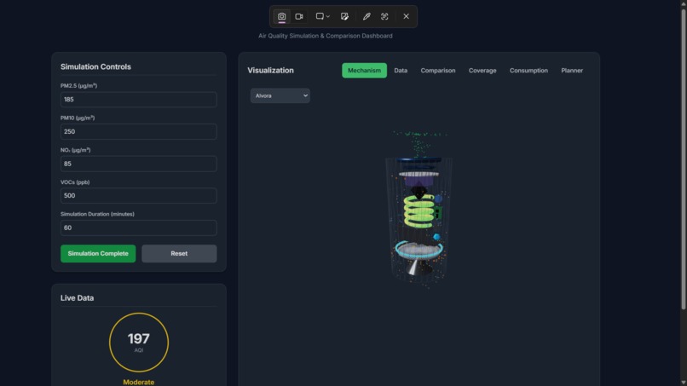Image resolution: width=687 pixels, height=386 pixels.
Task: Select the color picker eyedropper icon
Action: [x=367, y=17]
